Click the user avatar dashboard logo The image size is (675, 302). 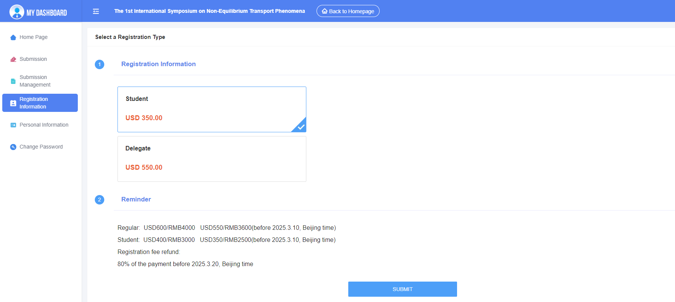point(17,12)
